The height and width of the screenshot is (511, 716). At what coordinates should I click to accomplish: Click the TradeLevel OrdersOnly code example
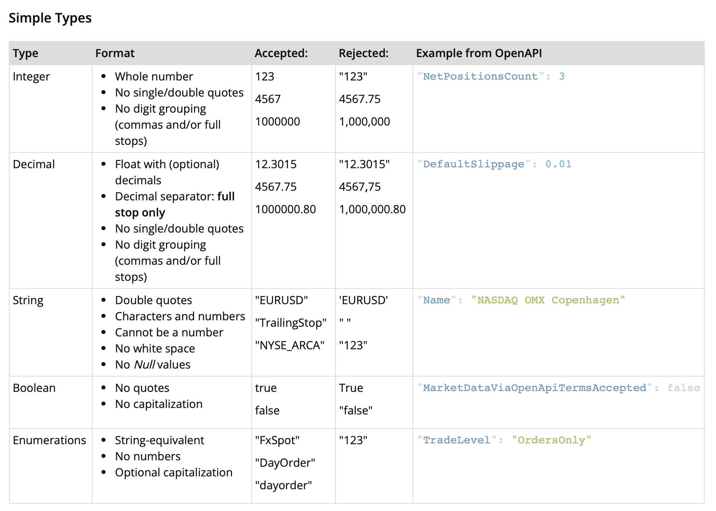click(x=504, y=440)
